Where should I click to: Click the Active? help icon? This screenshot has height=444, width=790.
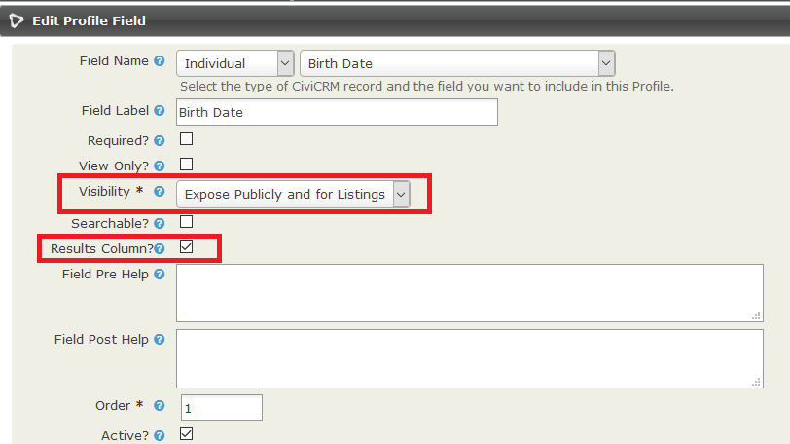click(x=159, y=435)
